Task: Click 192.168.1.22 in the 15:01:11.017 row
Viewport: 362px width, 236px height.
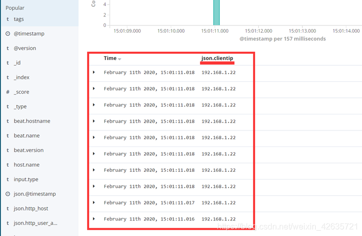Action: [x=219, y=203]
